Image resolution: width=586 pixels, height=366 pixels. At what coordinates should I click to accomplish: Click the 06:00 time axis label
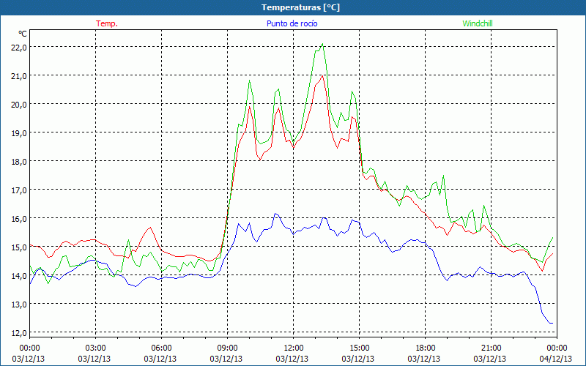coord(161,348)
